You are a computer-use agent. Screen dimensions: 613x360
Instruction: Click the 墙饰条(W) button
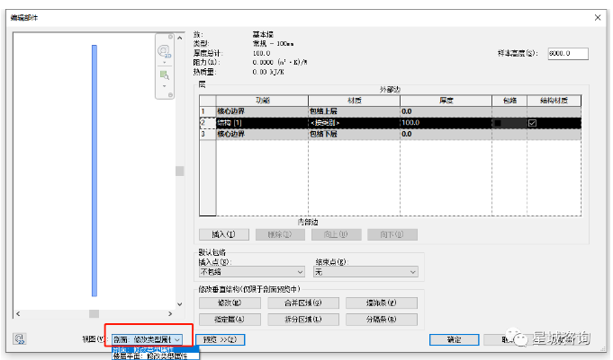[382, 303]
